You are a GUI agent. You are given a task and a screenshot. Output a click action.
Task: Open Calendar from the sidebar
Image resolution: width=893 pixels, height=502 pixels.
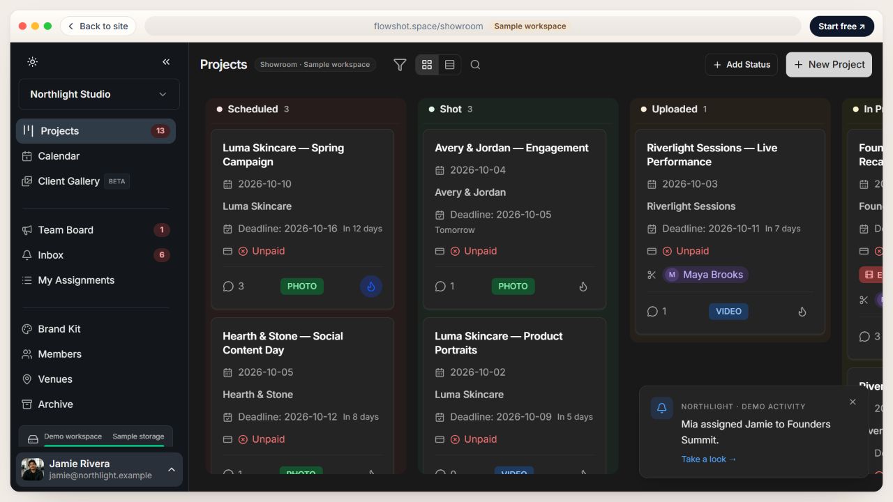coord(96,156)
